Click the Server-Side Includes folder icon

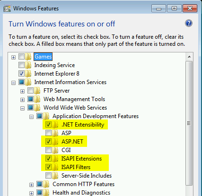[55, 176]
